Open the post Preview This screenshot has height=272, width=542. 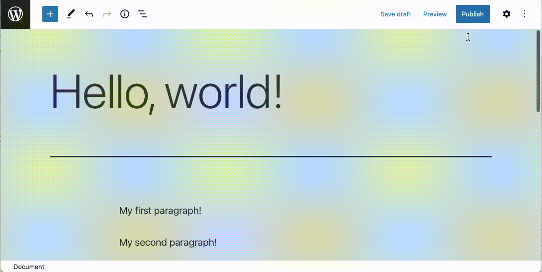(x=435, y=14)
